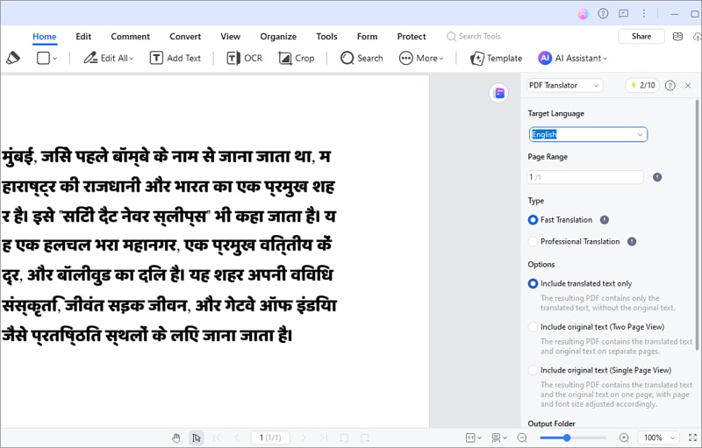702x448 pixels.
Task: Activate the text select cursor tool
Action: pos(196,437)
